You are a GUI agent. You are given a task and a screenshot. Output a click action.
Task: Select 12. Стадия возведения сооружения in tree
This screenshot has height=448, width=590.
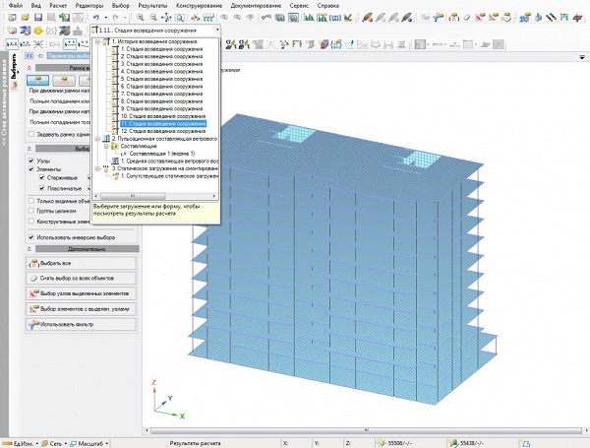pyautogui.click(x=163, y=131)
